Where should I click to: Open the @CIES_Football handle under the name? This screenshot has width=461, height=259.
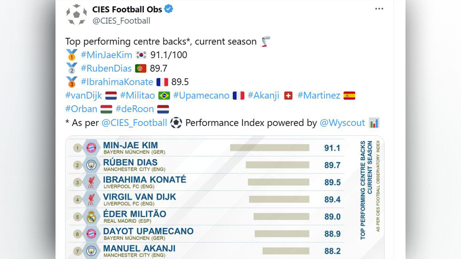click(x=121, y=21)
